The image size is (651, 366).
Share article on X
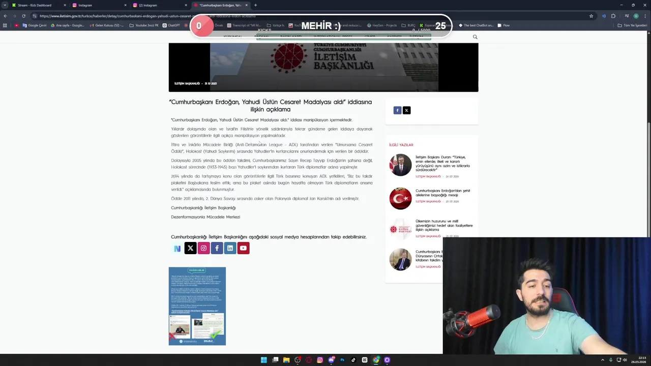(406, 110)
